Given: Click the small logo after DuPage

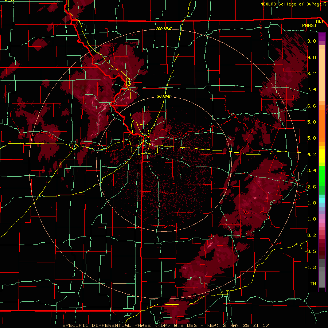Looking at the screenshot, I should click(x=325, y=4).
